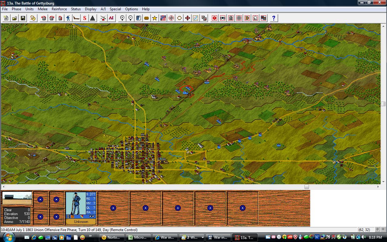Open the Options menu
The image size is (387, 242).
coord(132,9)
